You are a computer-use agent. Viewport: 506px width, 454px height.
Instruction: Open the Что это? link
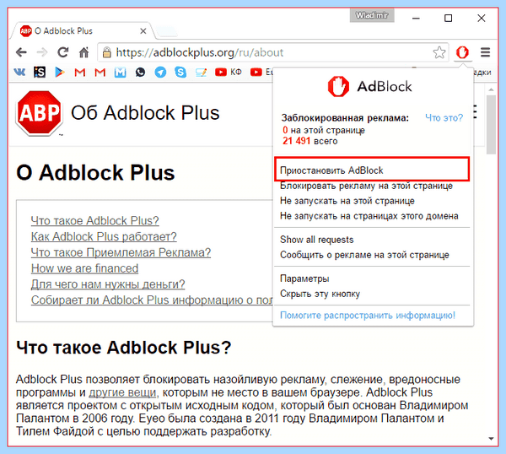tap(444, 118)
